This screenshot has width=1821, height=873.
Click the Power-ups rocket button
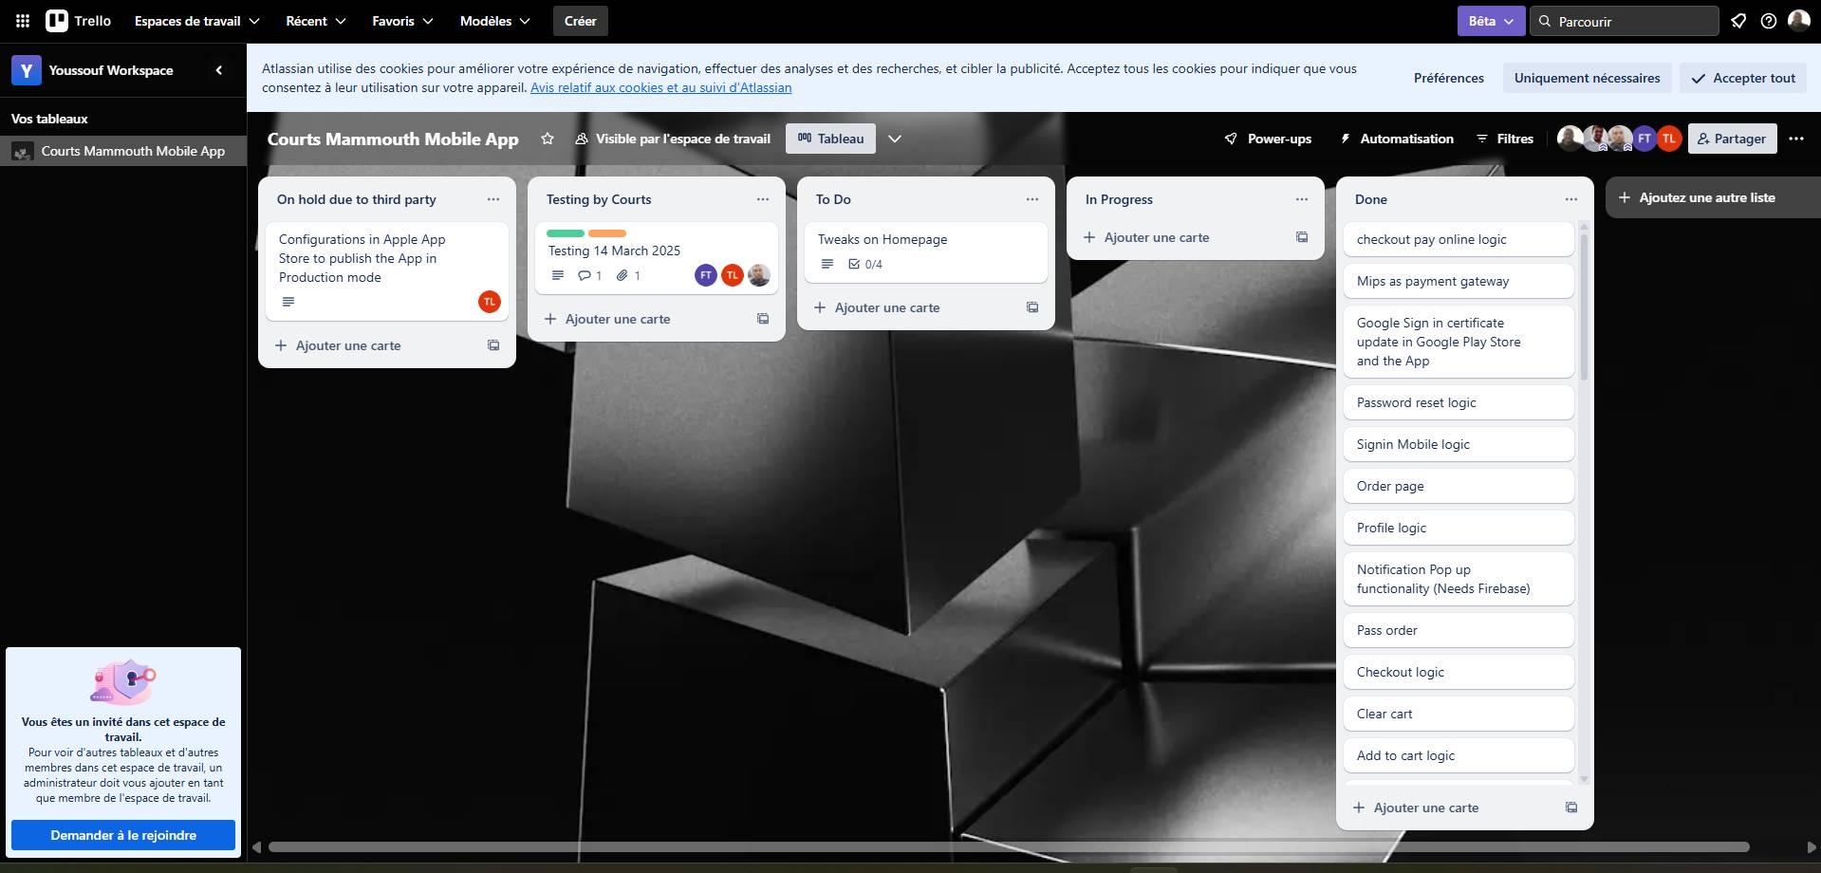pos(1268,139)
